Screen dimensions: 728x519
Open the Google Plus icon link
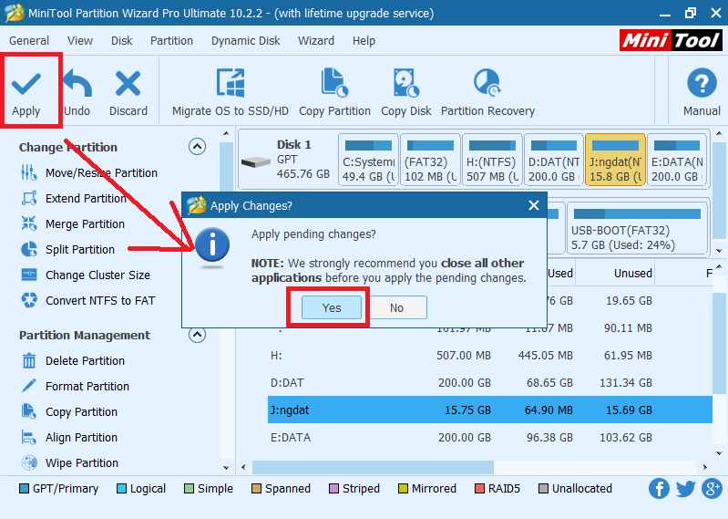(x=713, y=488)
